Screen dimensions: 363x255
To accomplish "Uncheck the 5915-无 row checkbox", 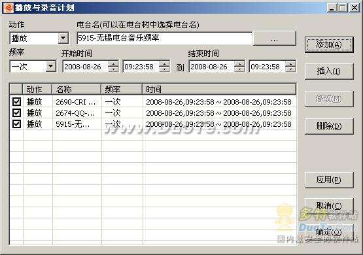I will [16, 124].
